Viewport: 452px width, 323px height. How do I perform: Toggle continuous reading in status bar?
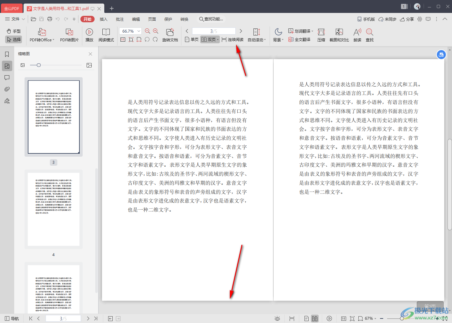pos(292,318)
